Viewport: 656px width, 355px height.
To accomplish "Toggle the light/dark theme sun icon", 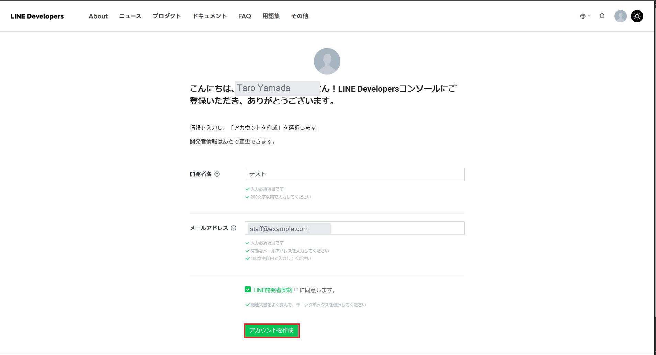I will point(637,16).
